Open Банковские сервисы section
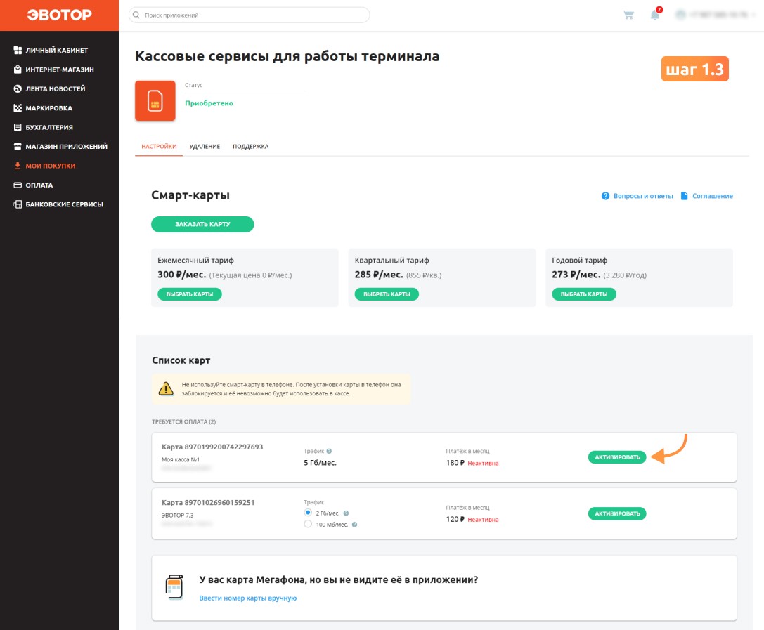The height and width of the screenshot is (630, 764). (65, 204)
